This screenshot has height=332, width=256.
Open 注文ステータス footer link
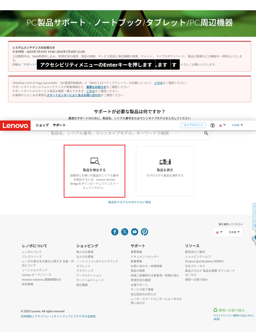[x=195, y=266]
